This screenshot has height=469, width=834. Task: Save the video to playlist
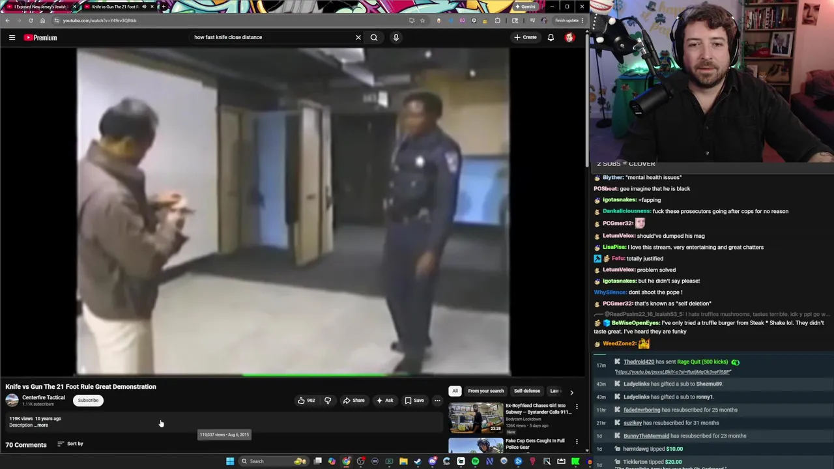[414, 401]
